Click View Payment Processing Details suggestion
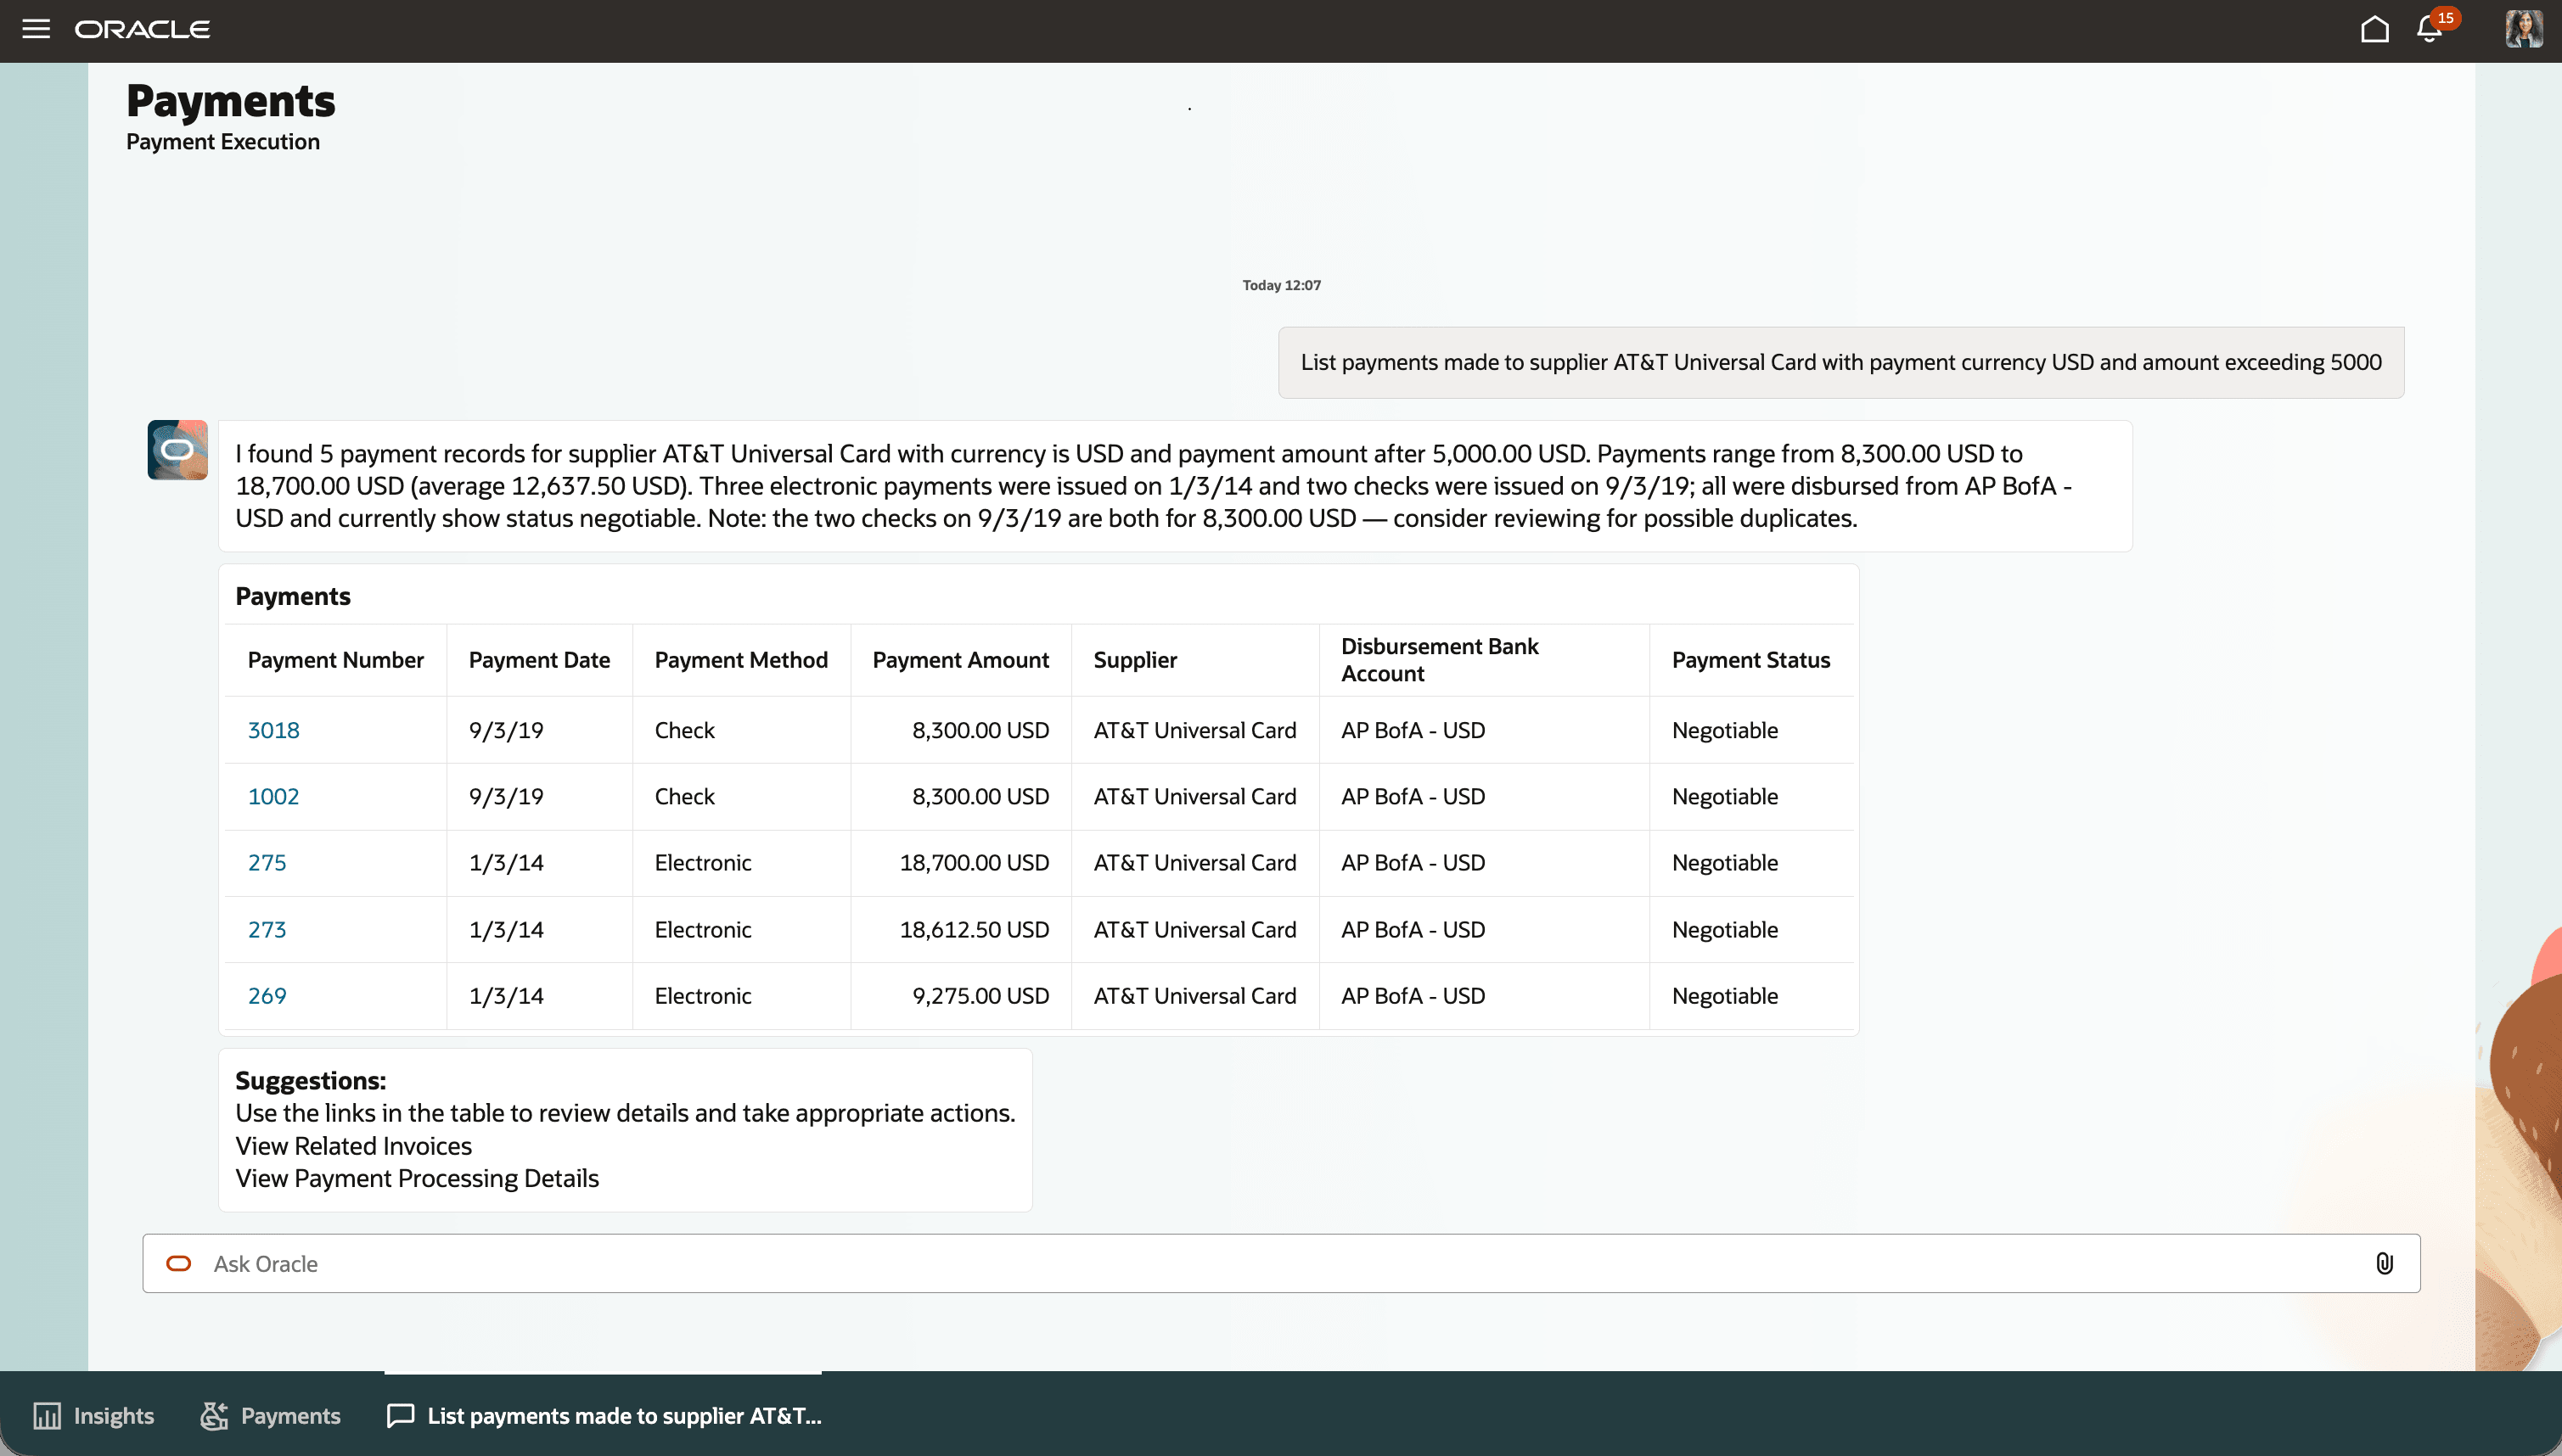 [x=417, y=1178]
